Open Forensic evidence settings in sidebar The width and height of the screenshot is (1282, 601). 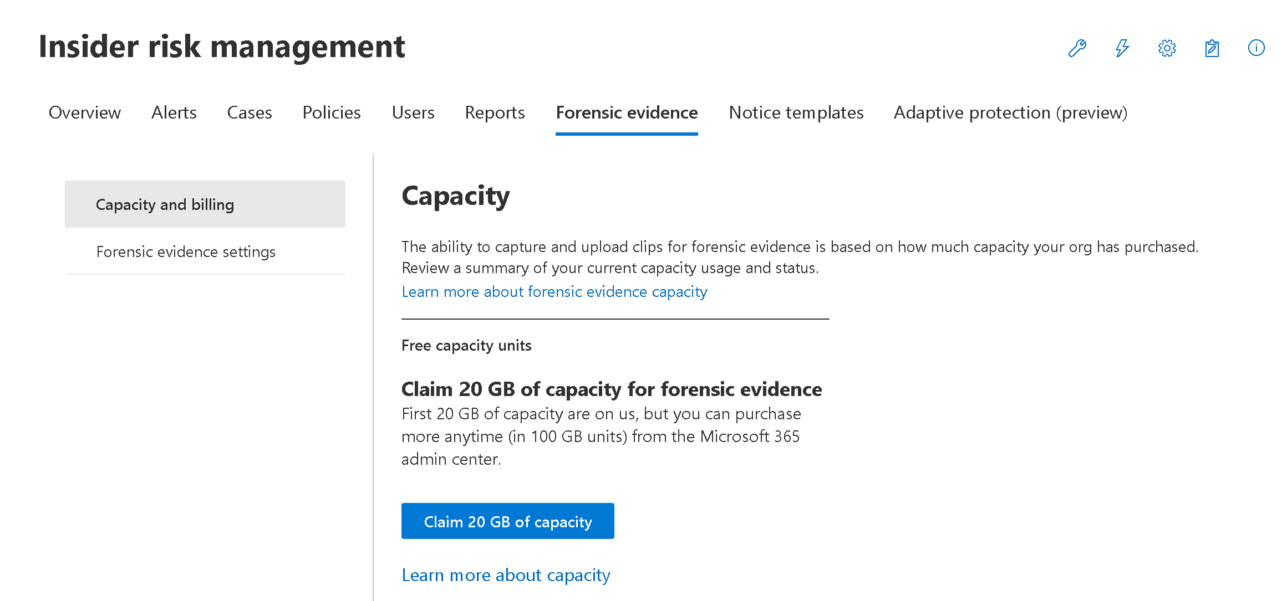point(186,251)
